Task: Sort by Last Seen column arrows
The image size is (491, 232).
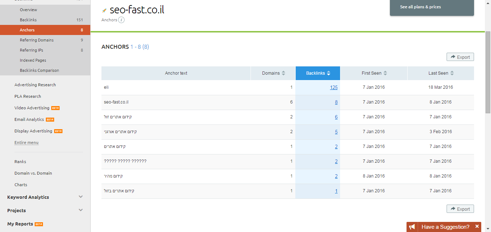Action: 452,73
